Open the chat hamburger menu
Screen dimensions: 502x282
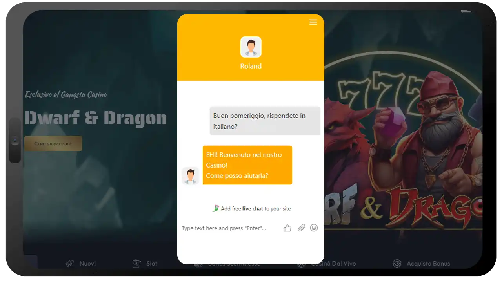(313, 22)
